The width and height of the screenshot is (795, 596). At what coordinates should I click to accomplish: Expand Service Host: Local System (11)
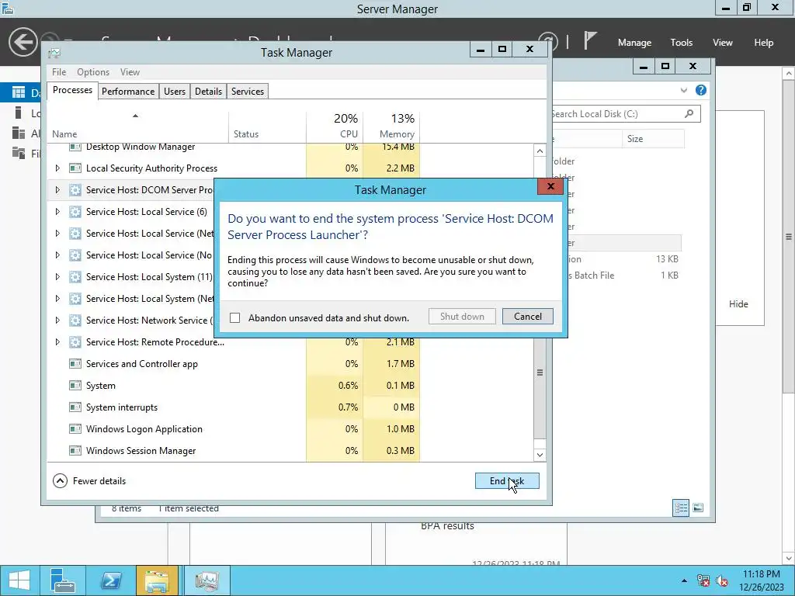point(57,277)
